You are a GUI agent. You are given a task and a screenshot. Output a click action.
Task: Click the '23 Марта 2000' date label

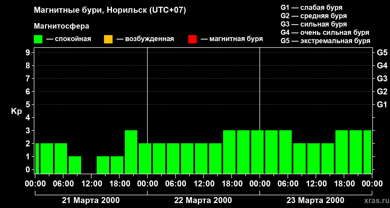315,200
